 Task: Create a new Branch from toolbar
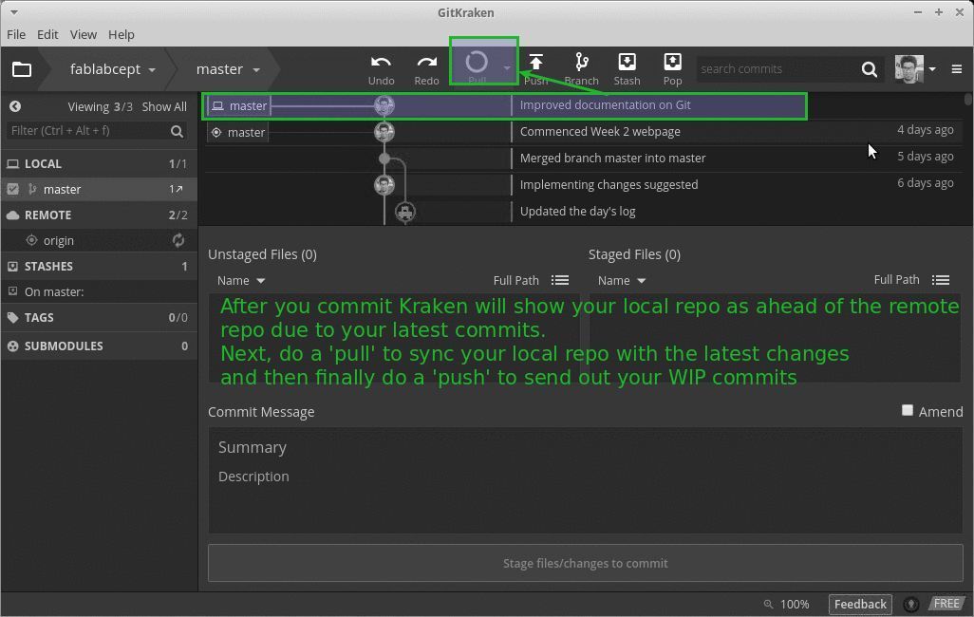(581, 62)
